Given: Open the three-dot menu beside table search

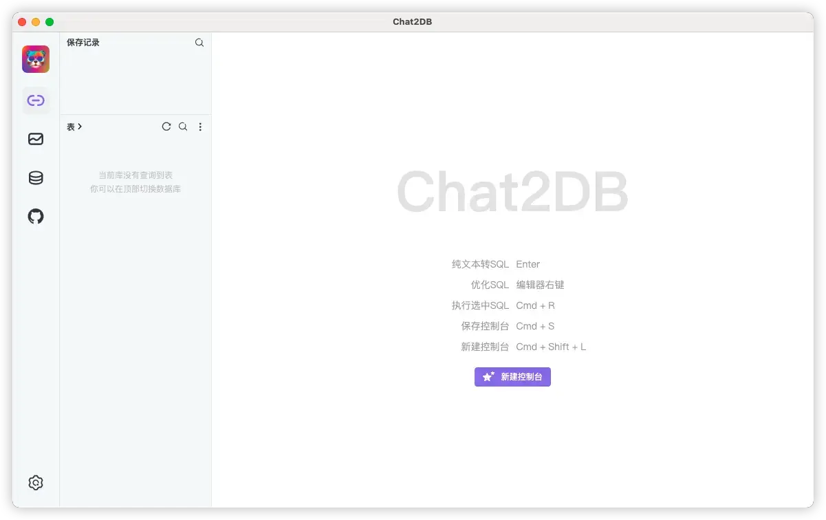Looking at the screenshot, I should 200,127.
